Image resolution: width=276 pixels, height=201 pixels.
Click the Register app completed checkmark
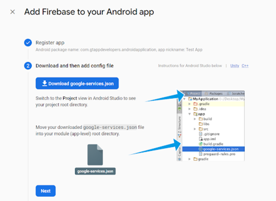point(28,43)
